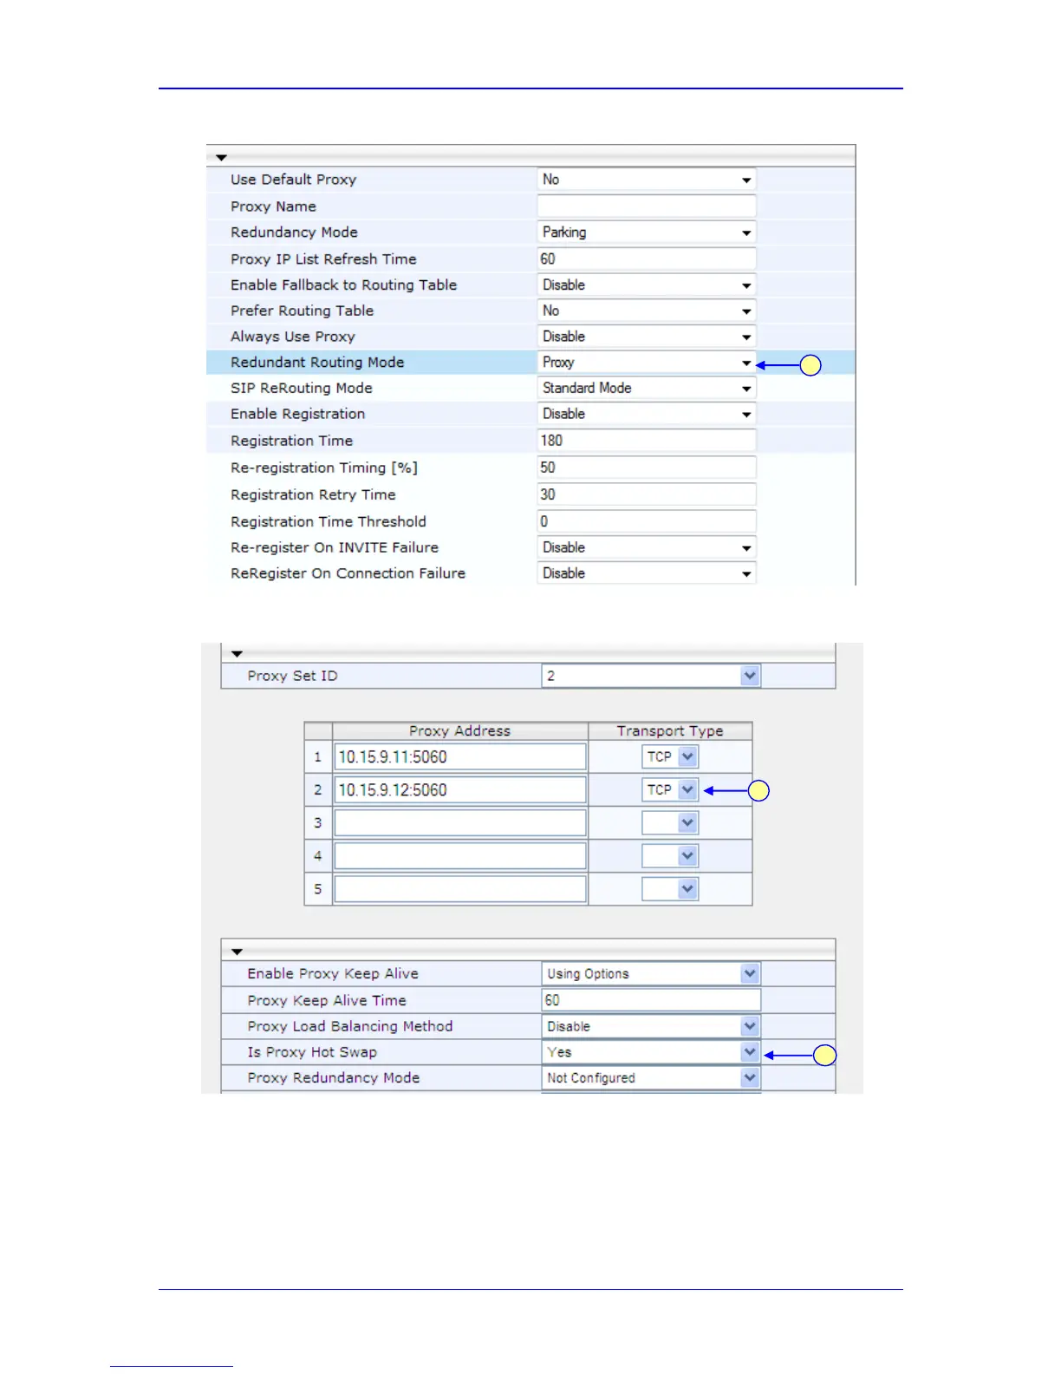Click the Registration Retry Time field
This screenshot has width=1061, height=1374.
pyautogui.click(x=647, y=494)
